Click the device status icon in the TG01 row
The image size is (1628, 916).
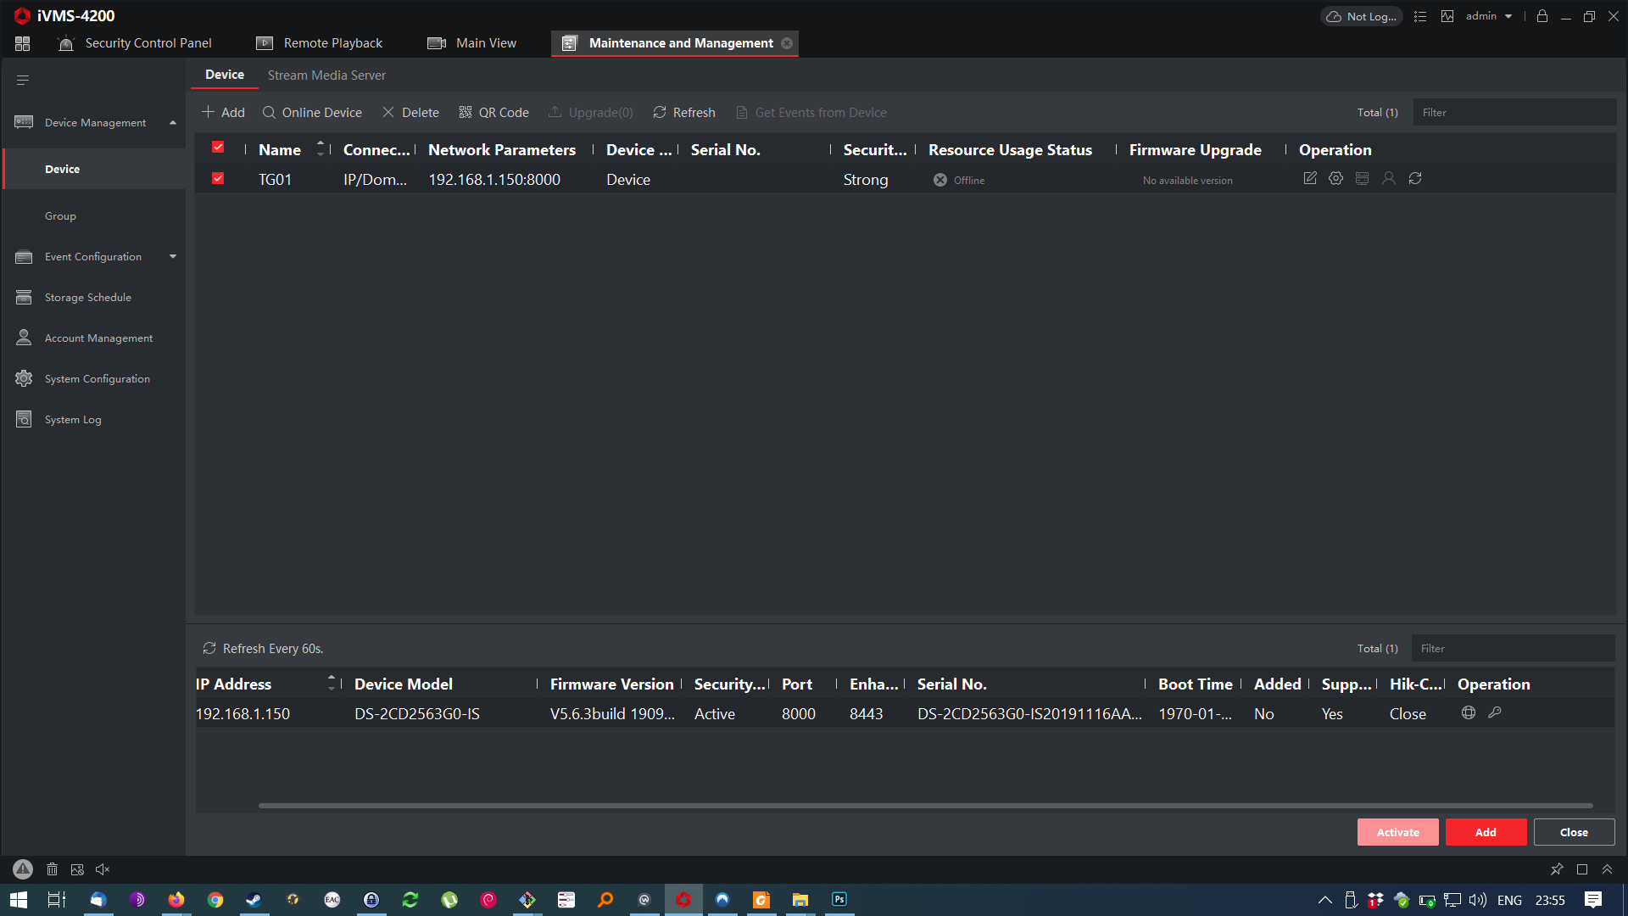(1363, 178)
